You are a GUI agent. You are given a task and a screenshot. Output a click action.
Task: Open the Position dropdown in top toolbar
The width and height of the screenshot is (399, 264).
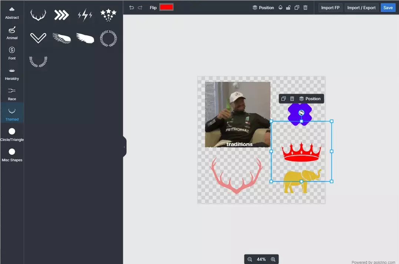pyautogui.click(x=263, y=8)
